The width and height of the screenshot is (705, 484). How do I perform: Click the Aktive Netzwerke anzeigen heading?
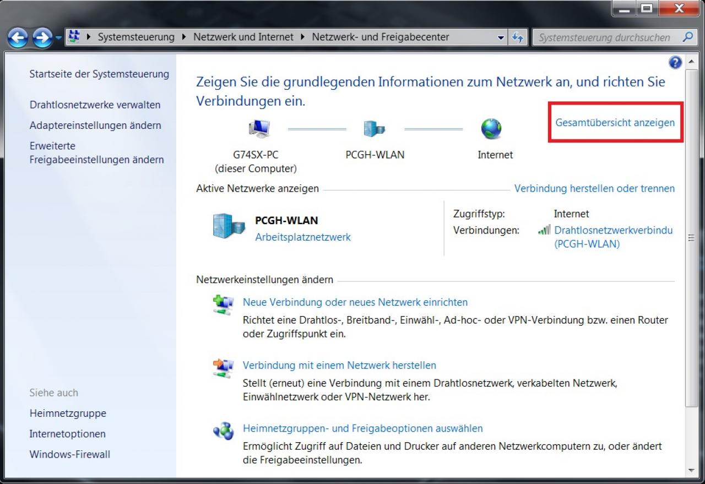click(x=257, y=188)
